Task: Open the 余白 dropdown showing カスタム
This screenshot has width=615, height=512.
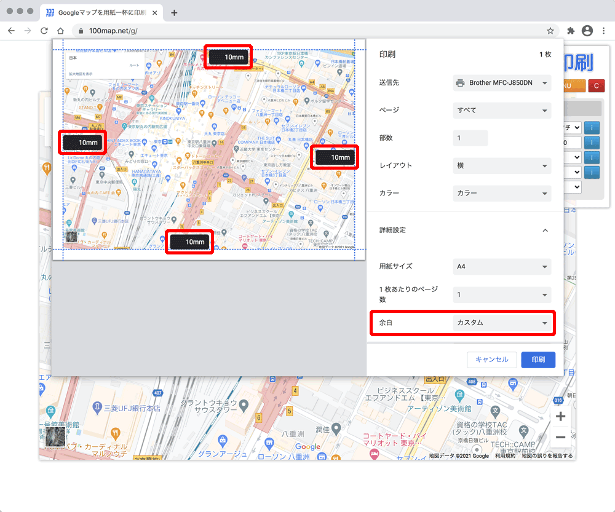Action: tap(502, 323)
